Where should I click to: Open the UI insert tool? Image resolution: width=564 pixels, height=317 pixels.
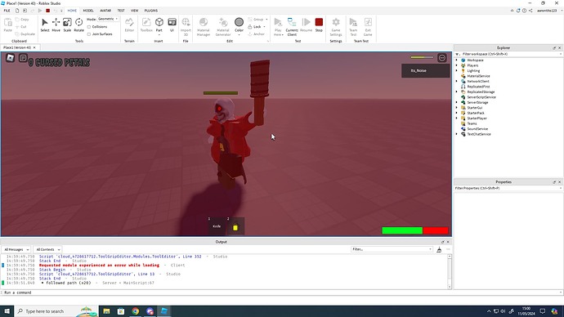point(172,25)
